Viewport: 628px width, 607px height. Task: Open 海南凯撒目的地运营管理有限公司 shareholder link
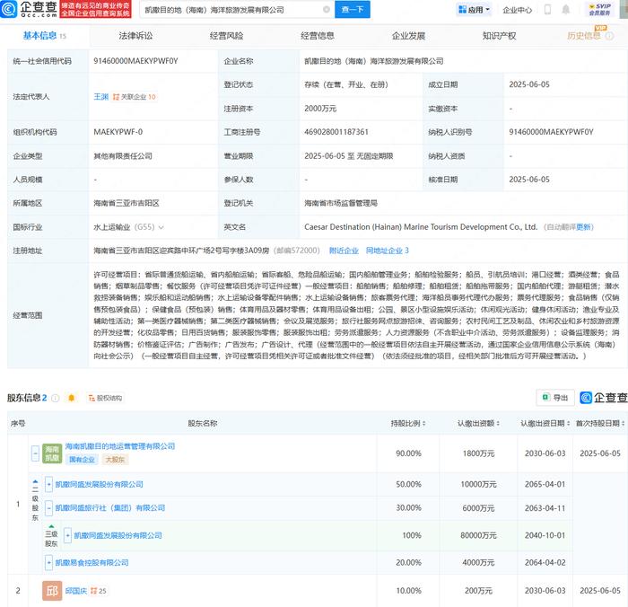click(119, 446)
